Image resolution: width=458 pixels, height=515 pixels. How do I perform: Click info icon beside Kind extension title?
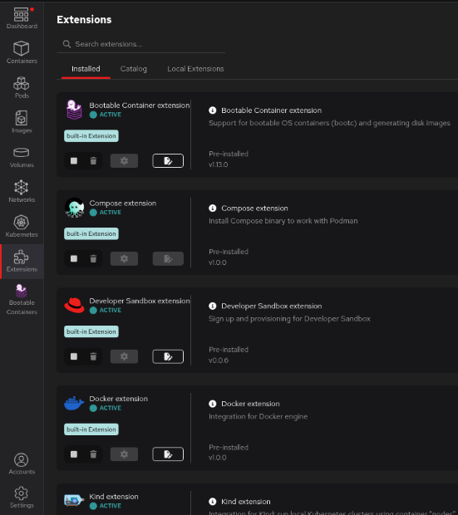click(x=213, y=502)
